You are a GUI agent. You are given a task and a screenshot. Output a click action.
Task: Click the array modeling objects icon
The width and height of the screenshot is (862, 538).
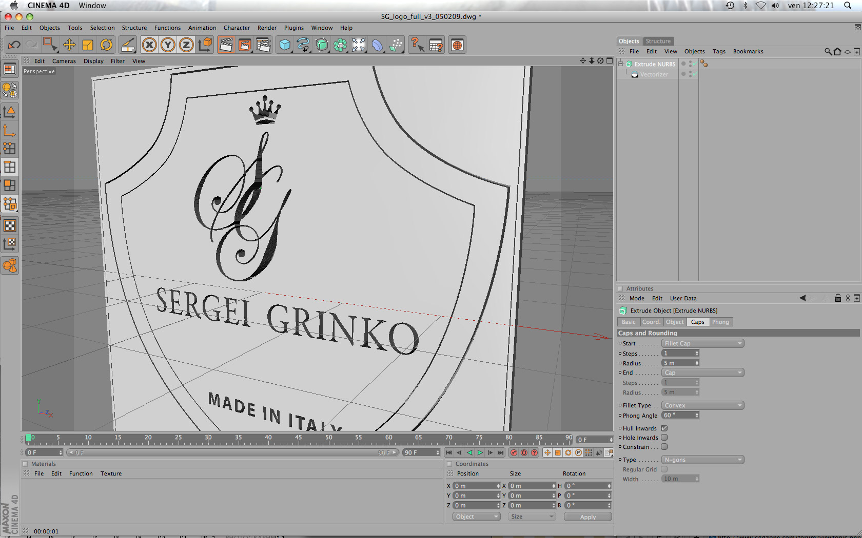coord(340,45)
